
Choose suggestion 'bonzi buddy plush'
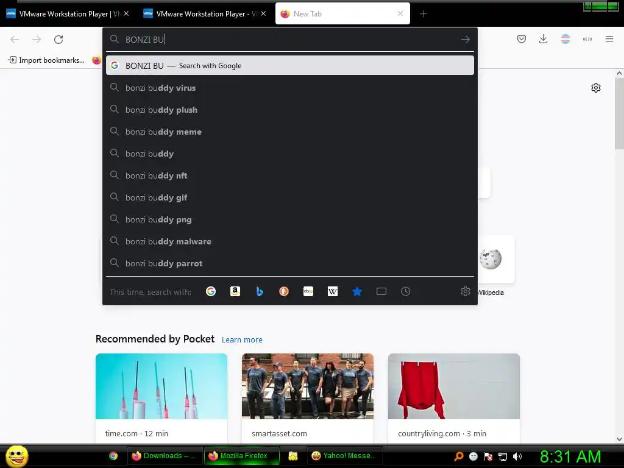[x=289, y=110]
